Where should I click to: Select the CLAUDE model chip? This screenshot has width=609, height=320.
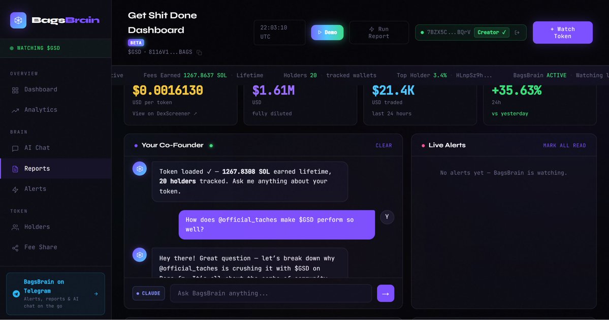(149, 294)
